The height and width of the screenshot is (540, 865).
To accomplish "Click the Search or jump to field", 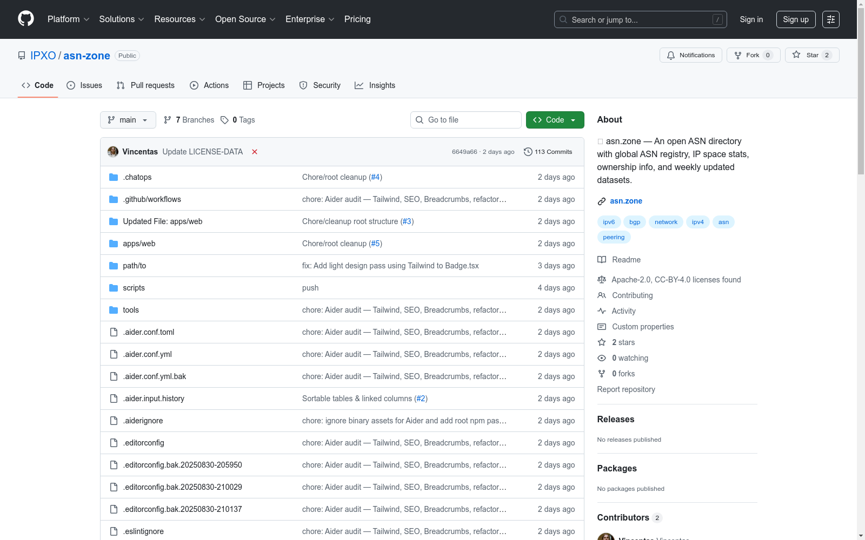I will (x=641, y=19).
